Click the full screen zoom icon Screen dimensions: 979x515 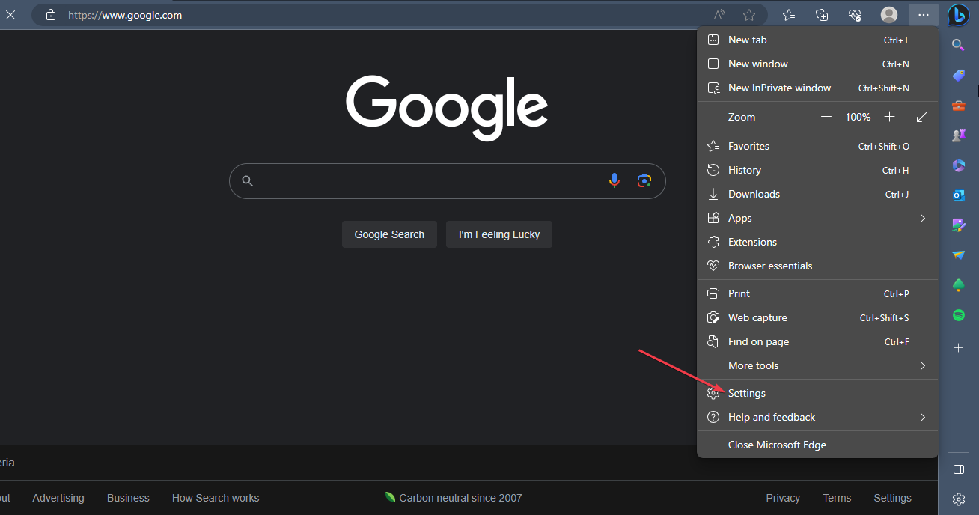pos(922,117)
